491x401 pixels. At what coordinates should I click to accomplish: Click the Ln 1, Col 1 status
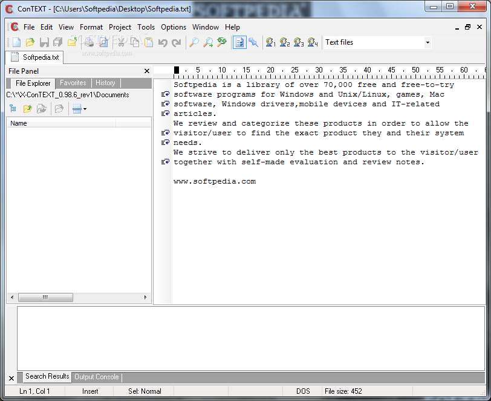(34, 391)
